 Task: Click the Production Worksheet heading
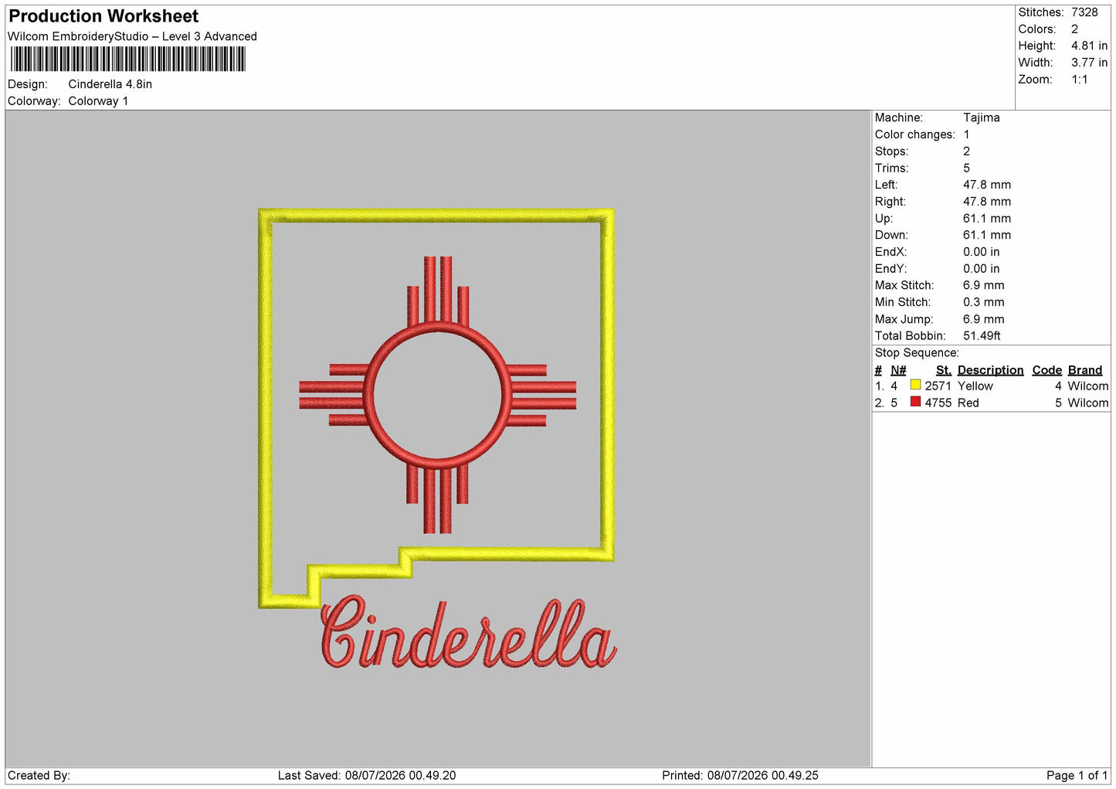pos(103,16)
